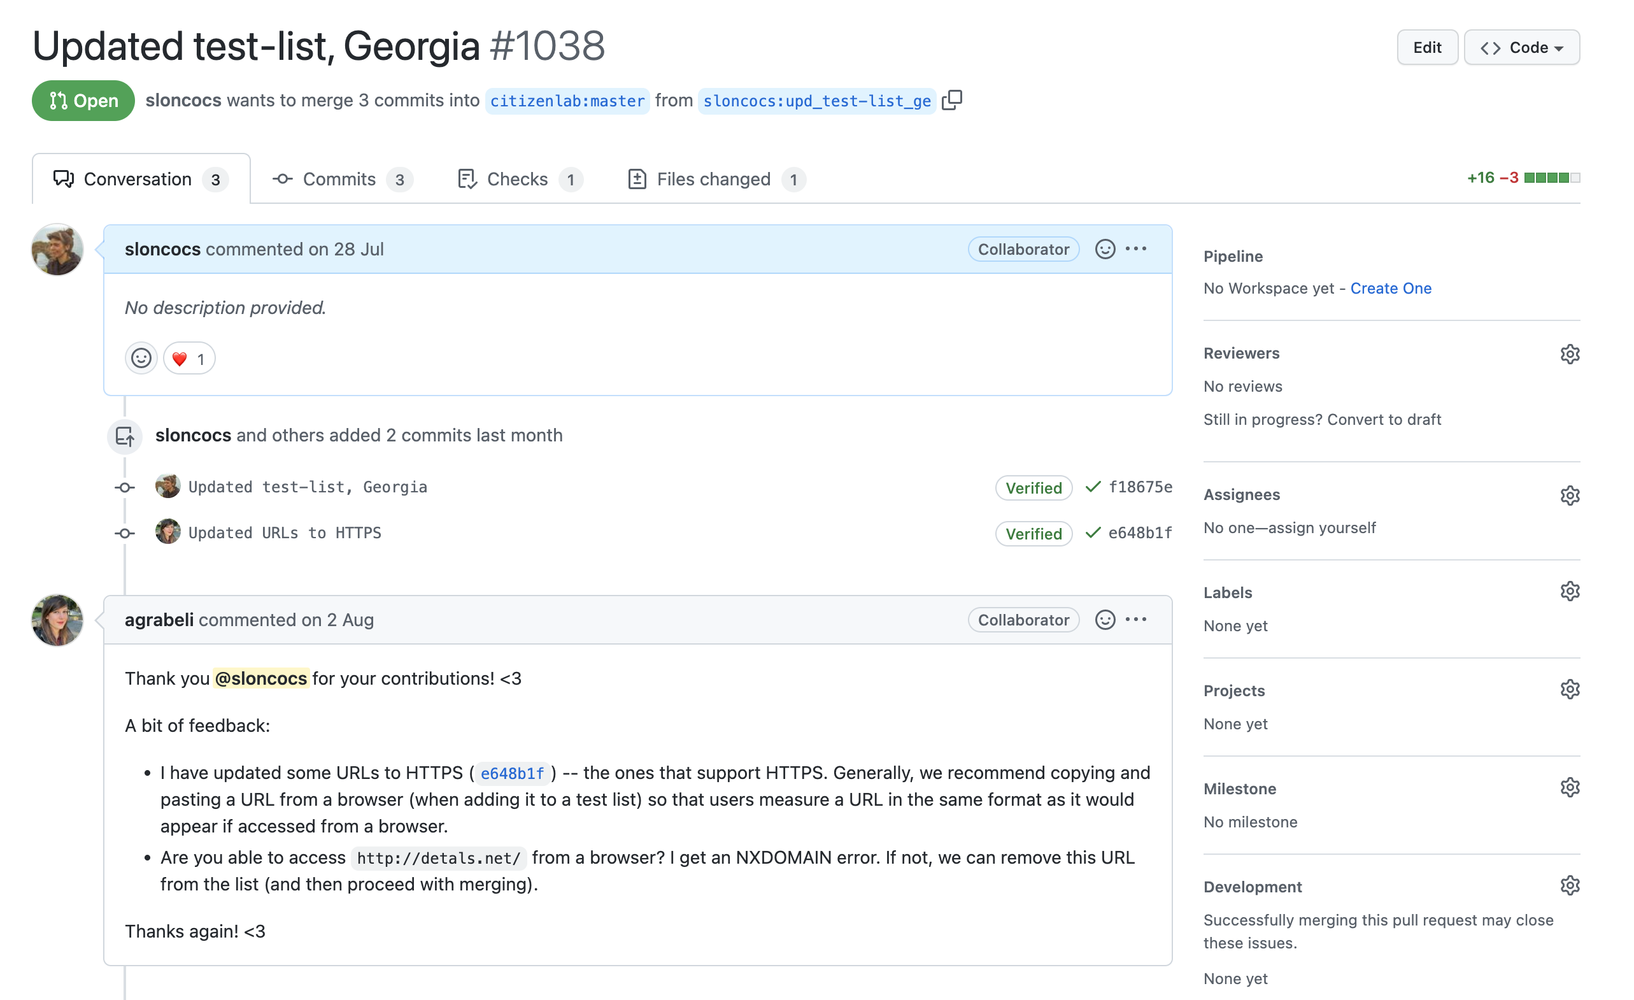Viewport: 1634px width, 1000px height.
Task: Open commit message Updated test-list, Georgia
Action: click(x=308, y=487)
